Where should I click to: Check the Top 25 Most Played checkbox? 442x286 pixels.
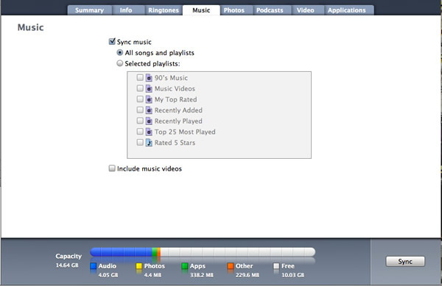(x=140, y=132)
